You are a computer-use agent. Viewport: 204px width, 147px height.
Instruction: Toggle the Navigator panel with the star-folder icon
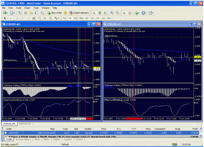pos(31,13)
